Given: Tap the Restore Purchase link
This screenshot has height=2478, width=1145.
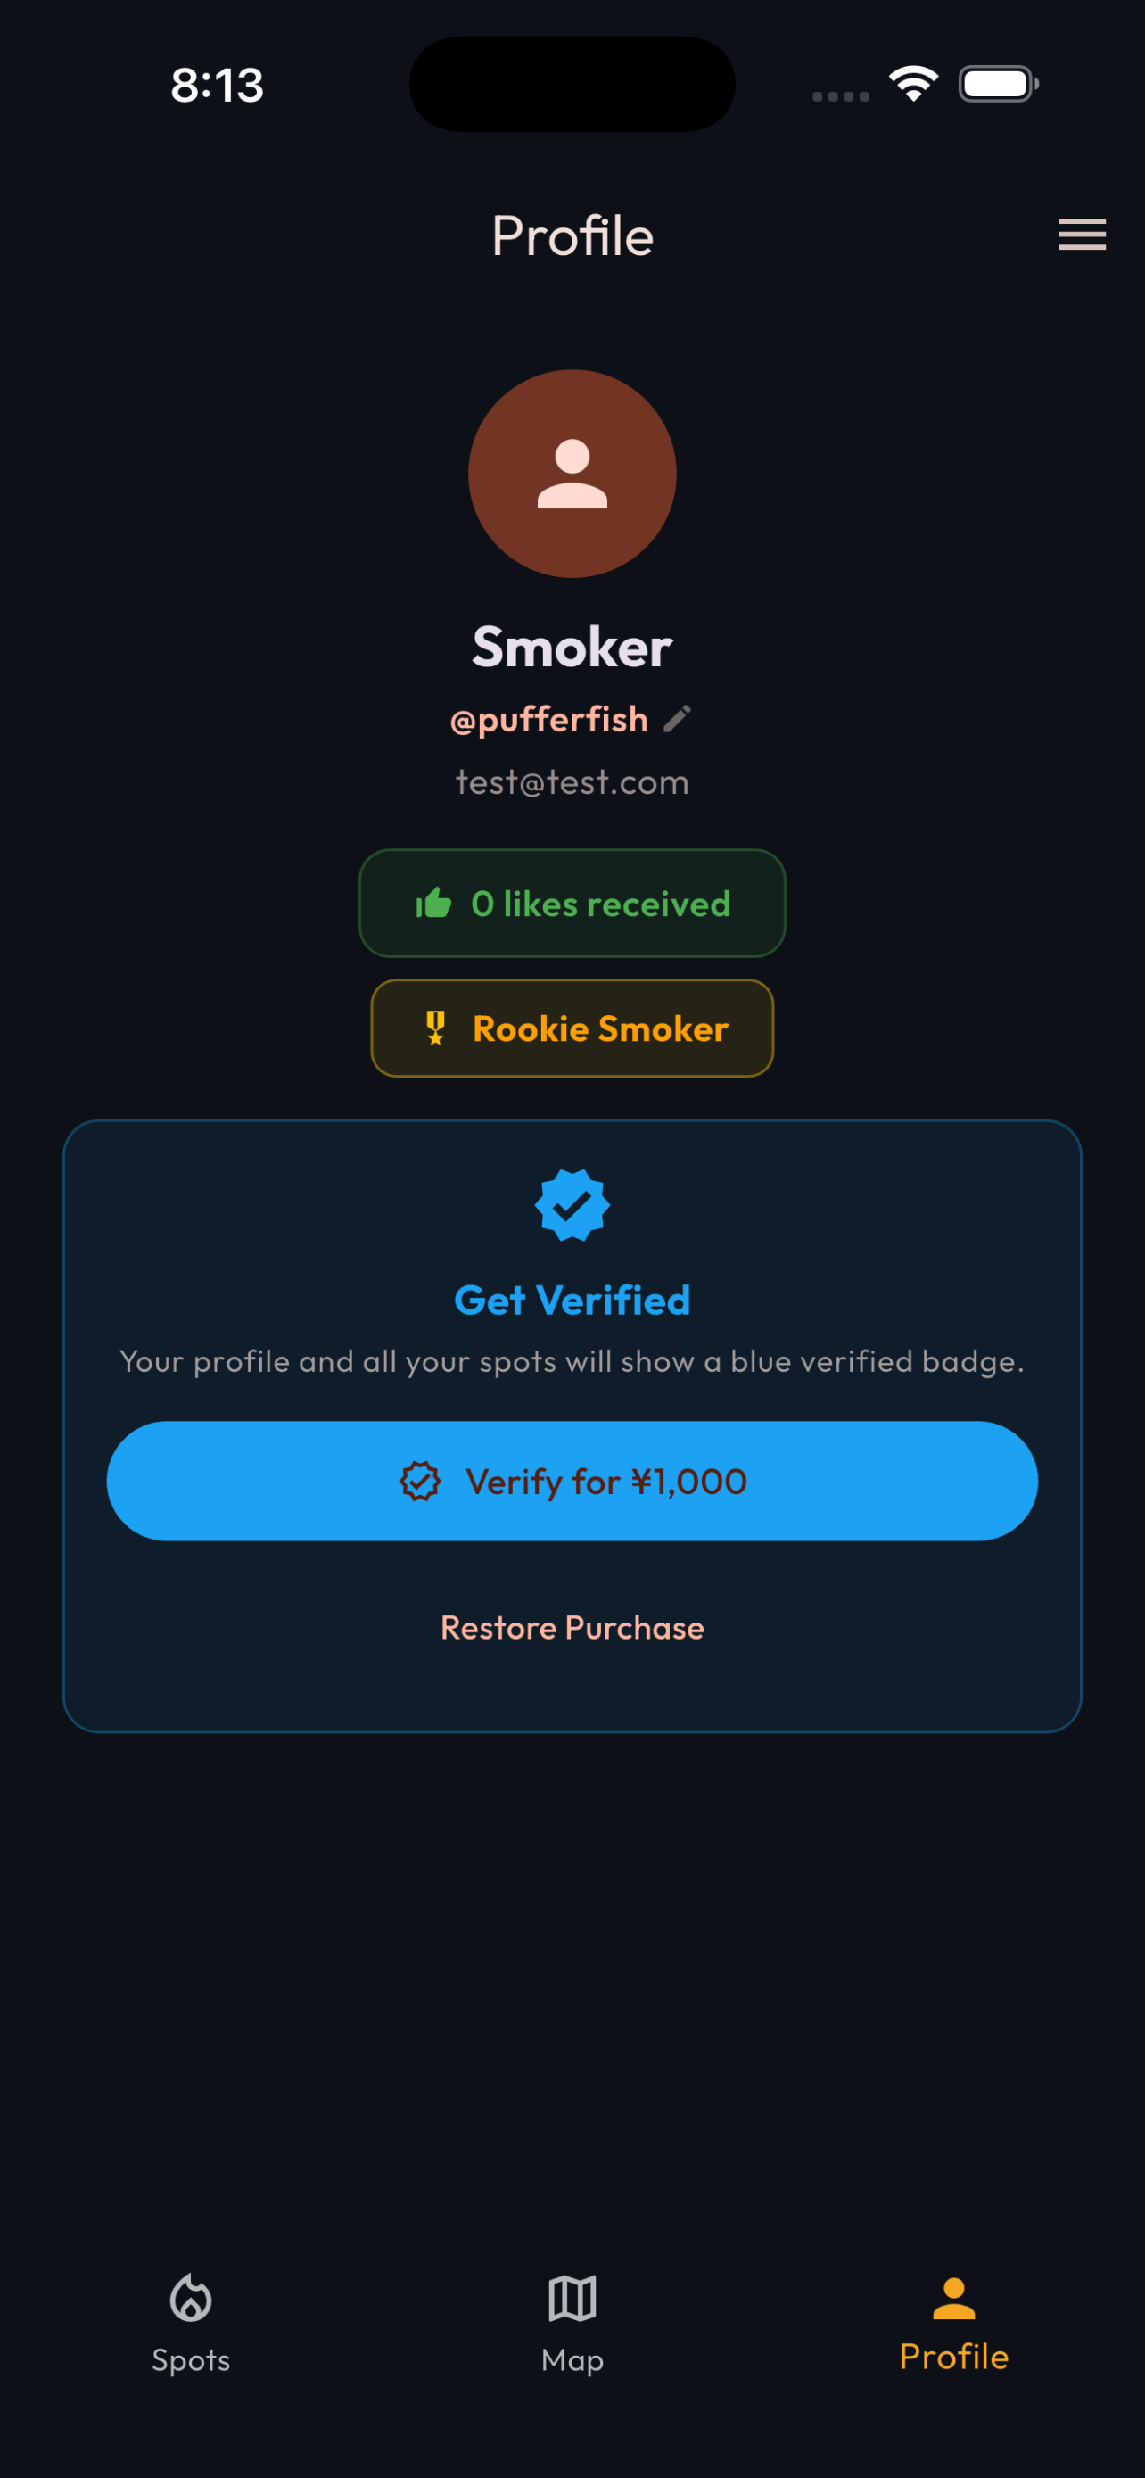Looking at the screenshot, I should click(x=572, y=1627).
